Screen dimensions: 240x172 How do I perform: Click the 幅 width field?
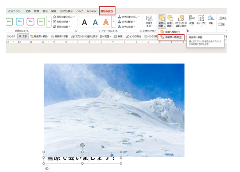point(222,24)
